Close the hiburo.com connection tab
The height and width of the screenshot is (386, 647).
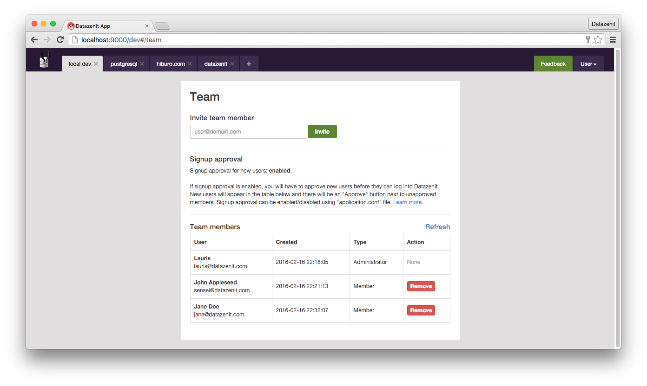tap(190, 64)
